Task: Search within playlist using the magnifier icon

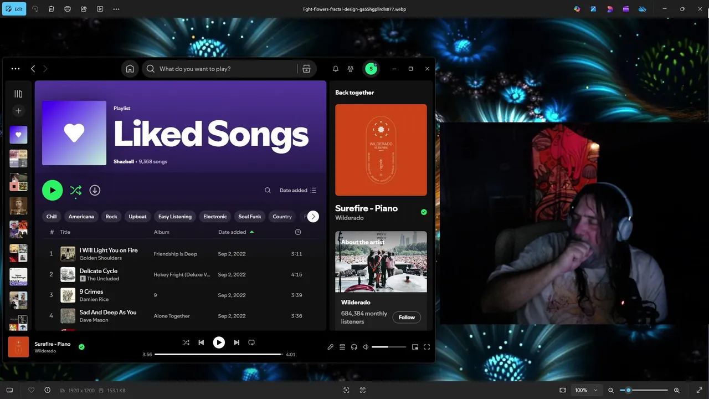Action: pos(268,190)
